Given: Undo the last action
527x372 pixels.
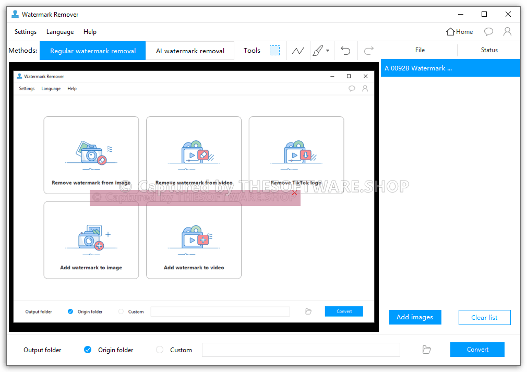Looking at the screenshot, I should pyautogui.click(x=345, y=51).
